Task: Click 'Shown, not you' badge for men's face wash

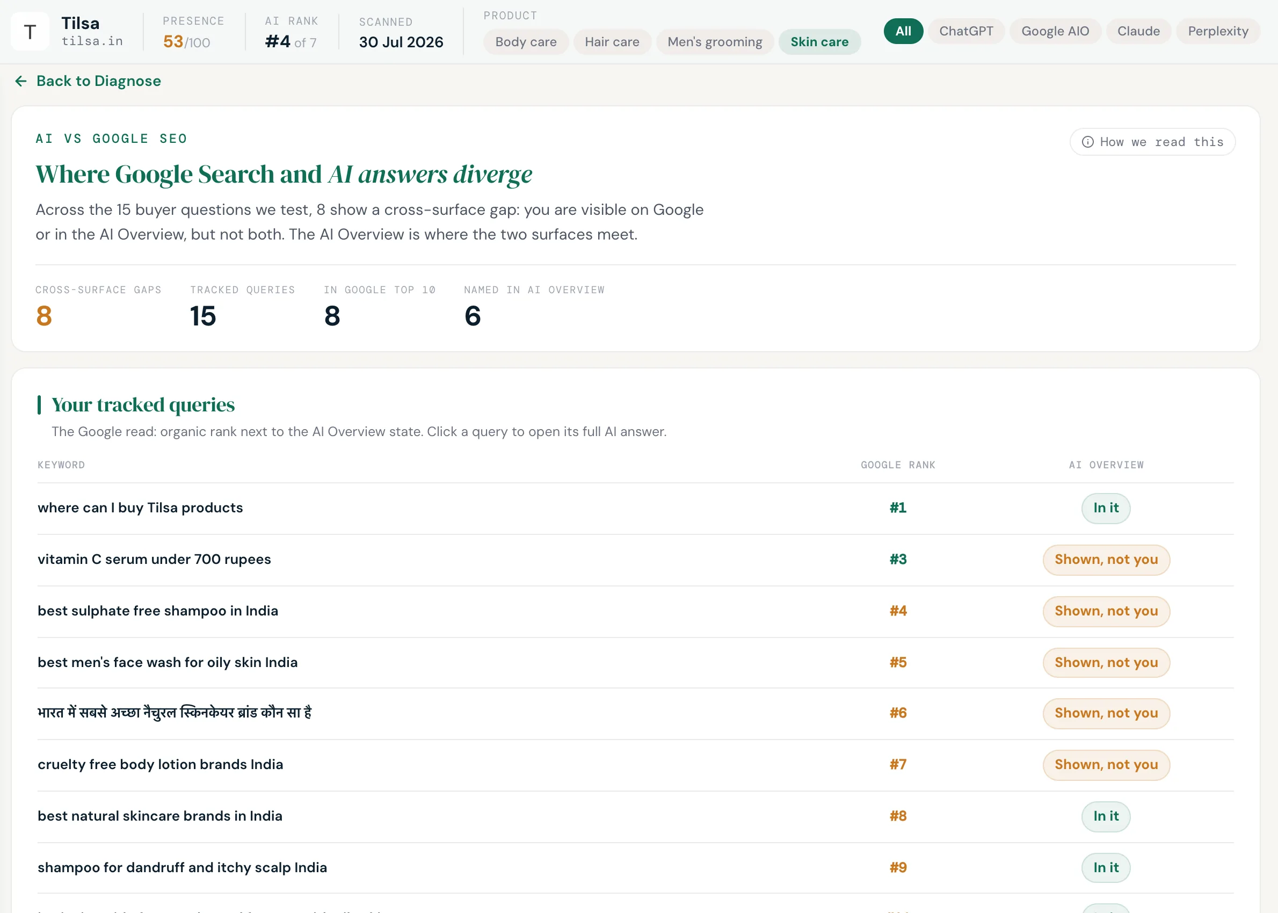Action: (1106, 663)
